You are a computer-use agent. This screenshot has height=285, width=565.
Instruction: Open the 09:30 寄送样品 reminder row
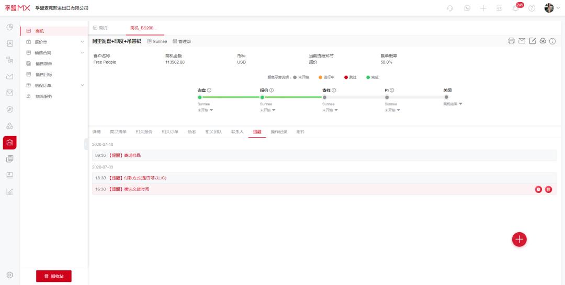pos(314,155)
